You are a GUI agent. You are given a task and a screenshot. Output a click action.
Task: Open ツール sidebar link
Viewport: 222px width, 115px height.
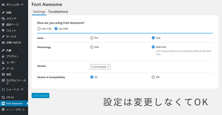(x=10, y=69)
